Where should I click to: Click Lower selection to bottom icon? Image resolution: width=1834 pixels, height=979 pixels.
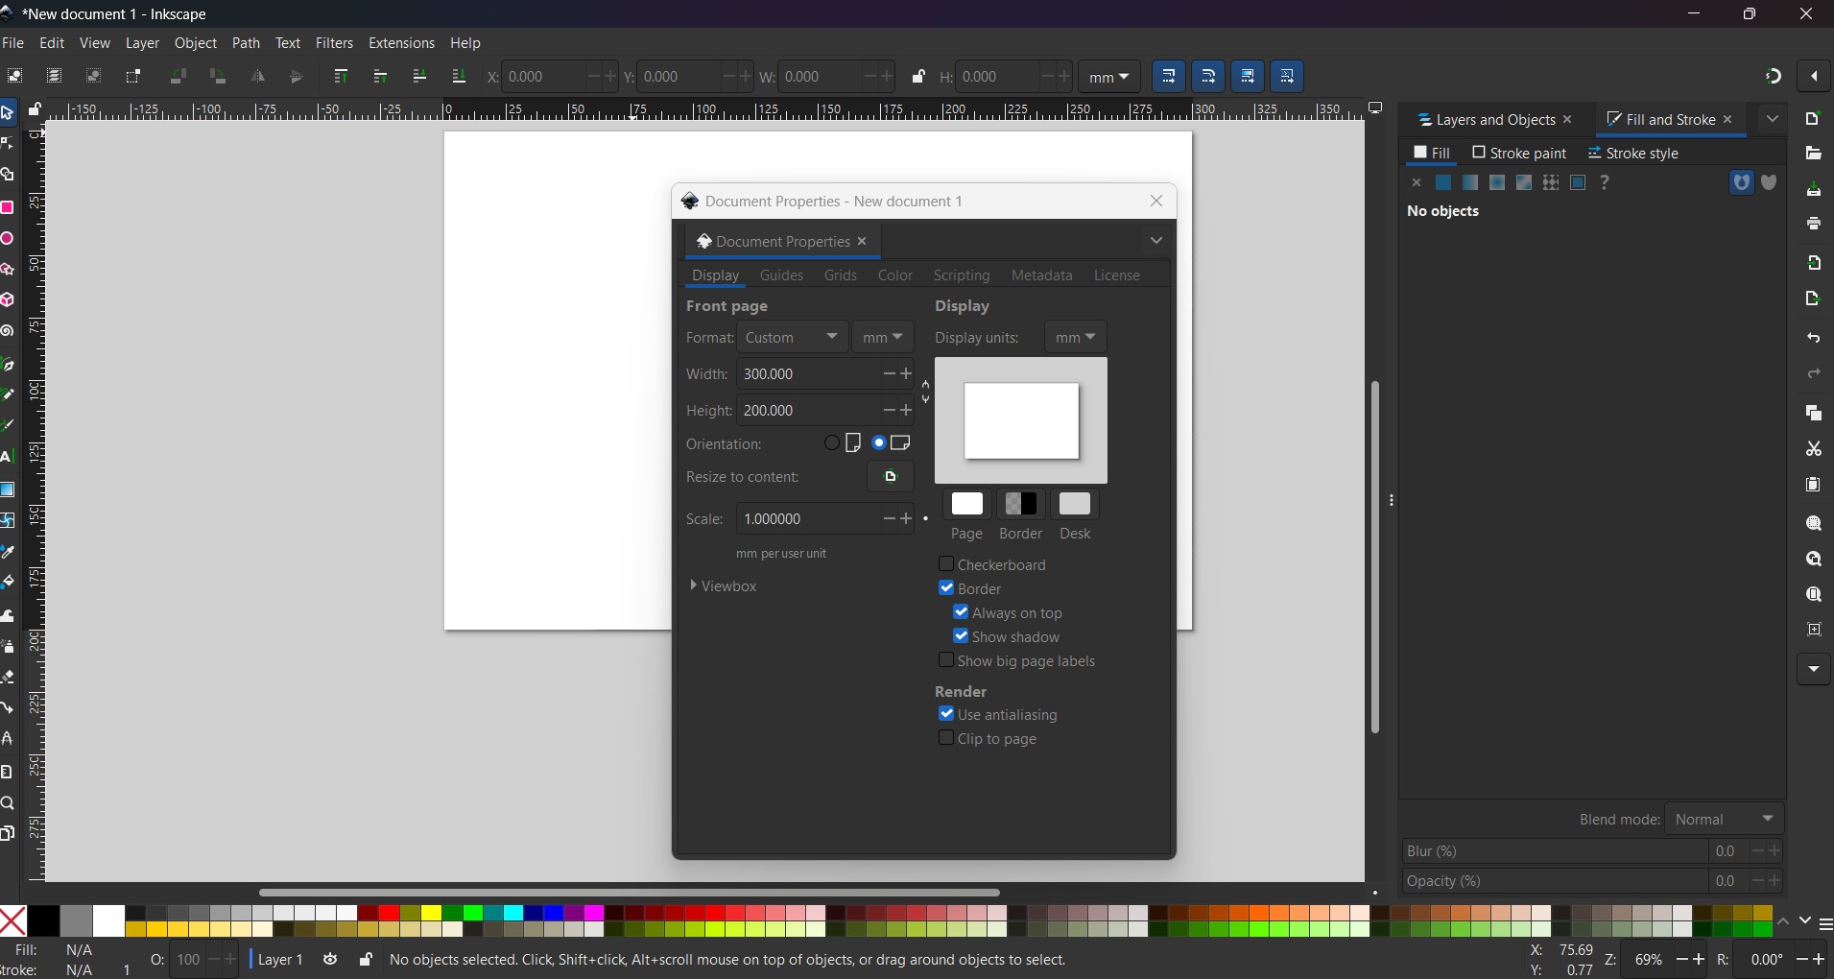tap(459, 77)
